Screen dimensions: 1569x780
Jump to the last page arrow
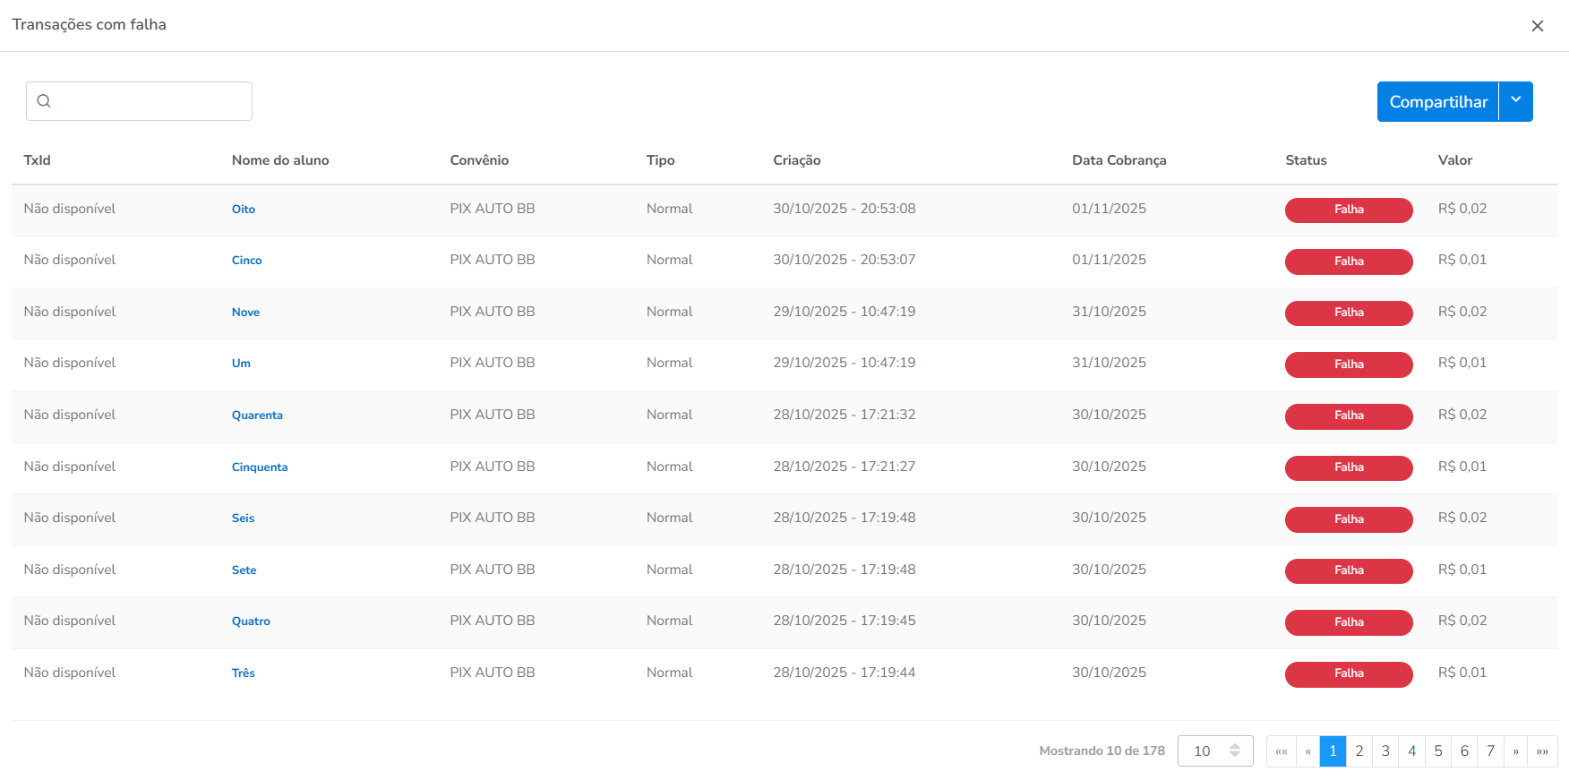1542,751
